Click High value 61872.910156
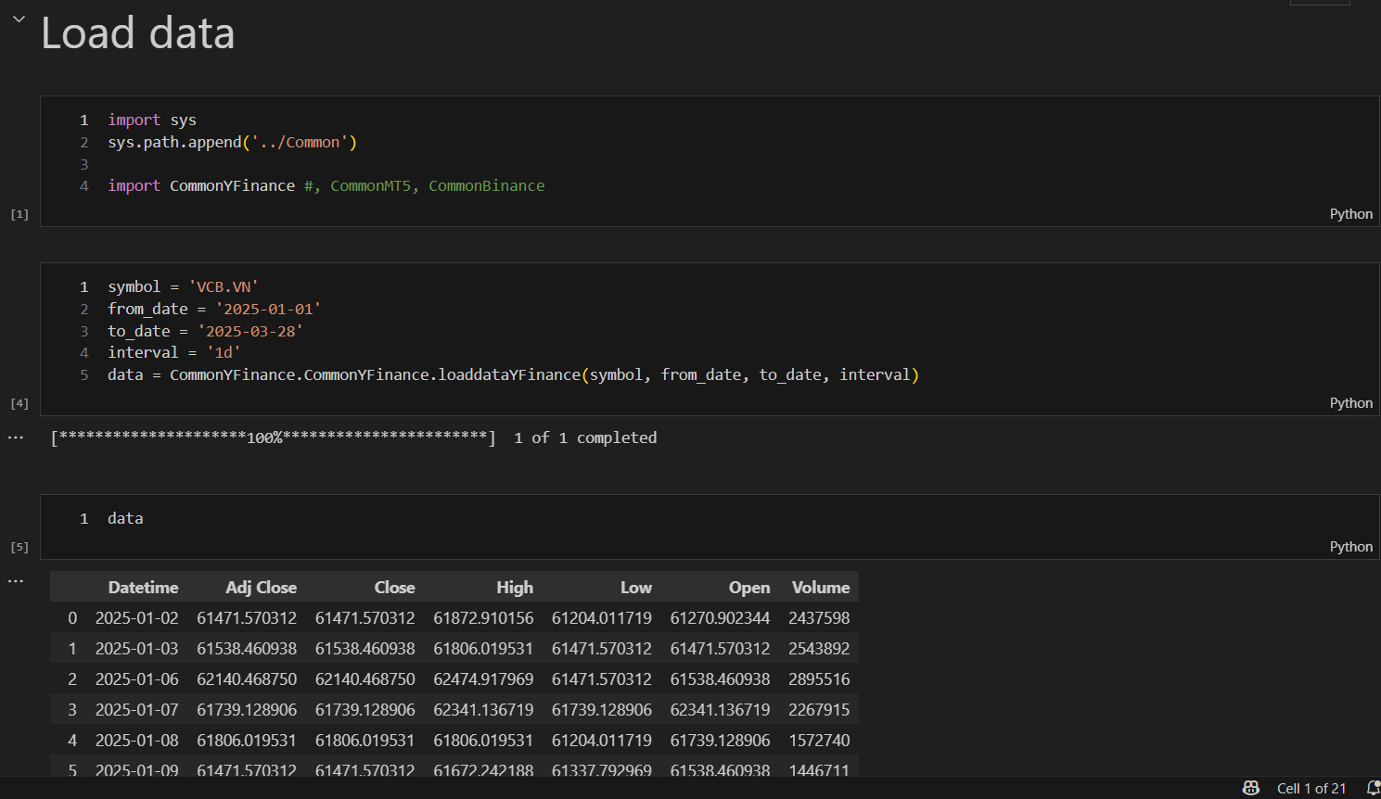This screenshot has width=1381, height=799. tap(483, 618)
